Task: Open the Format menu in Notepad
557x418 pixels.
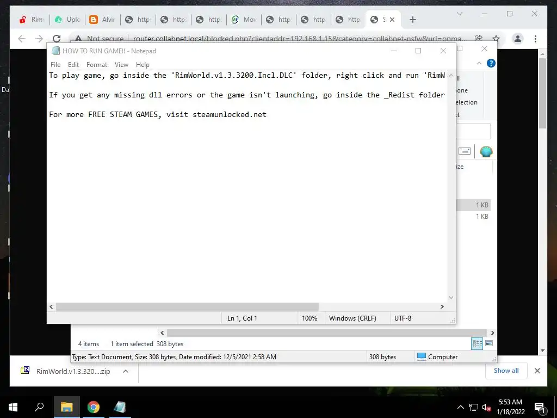Action: (97, 65)
